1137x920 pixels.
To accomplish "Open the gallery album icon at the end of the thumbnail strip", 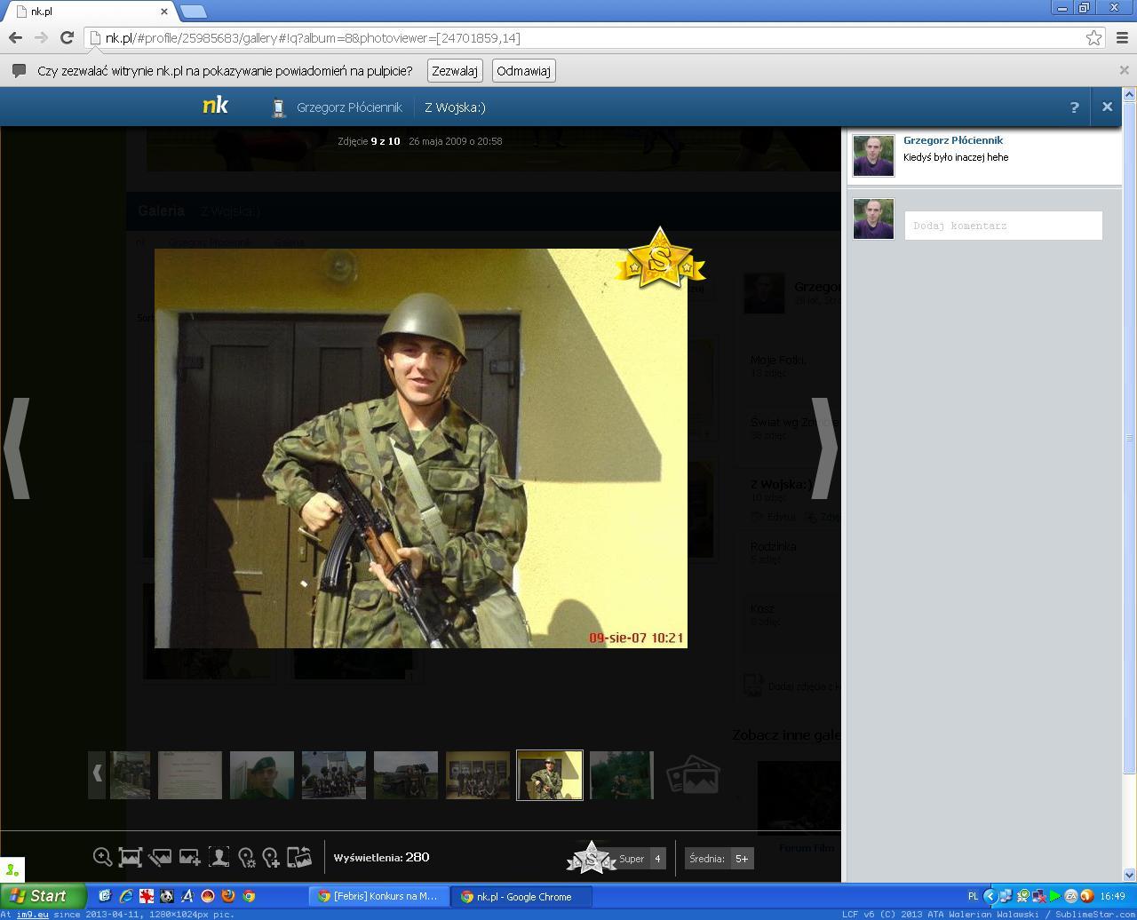I will (693, 774).
